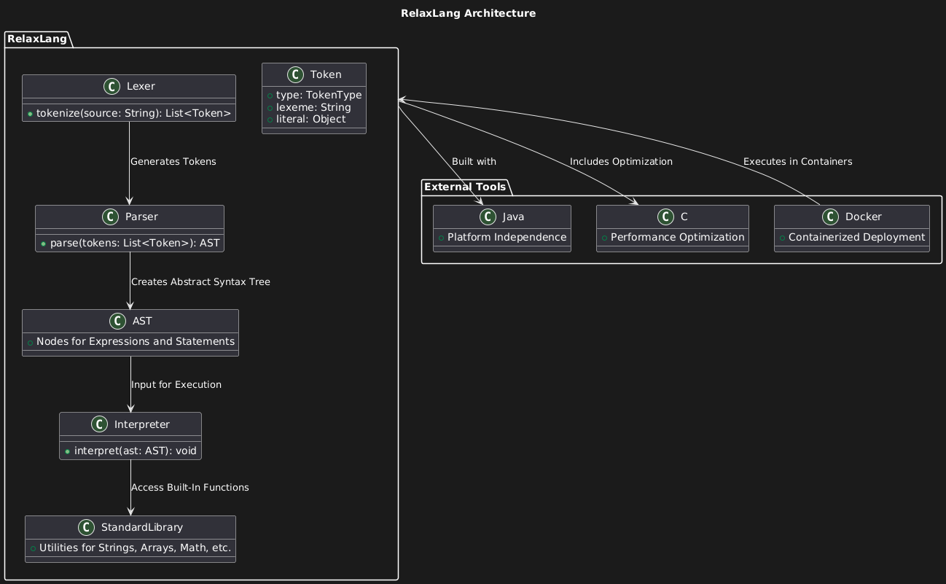
Task: Click the AST class icon
Action: tap(117, 321)
